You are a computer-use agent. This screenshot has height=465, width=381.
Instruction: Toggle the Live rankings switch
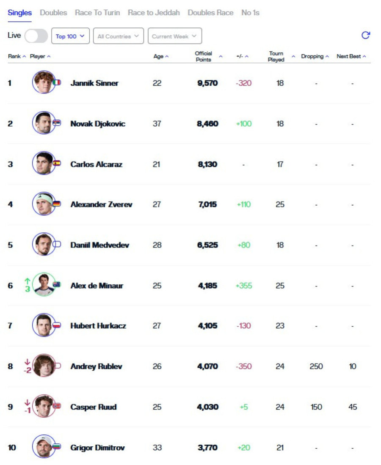pyautogui.click(x=36, y=36)
